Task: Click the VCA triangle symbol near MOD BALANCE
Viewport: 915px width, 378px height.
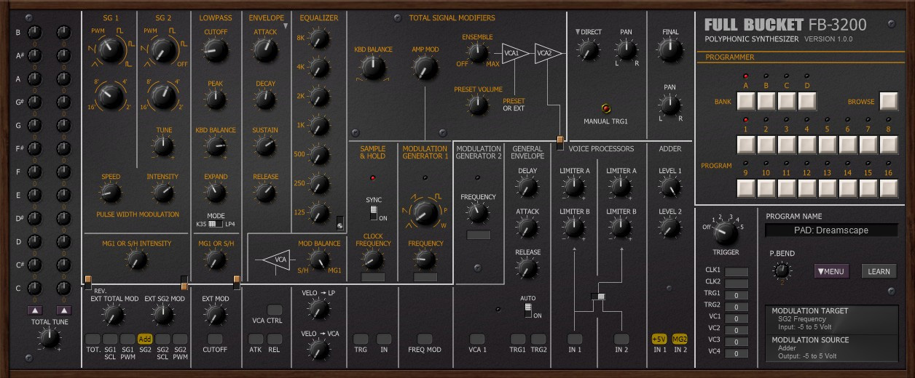Action: point(278,259)
